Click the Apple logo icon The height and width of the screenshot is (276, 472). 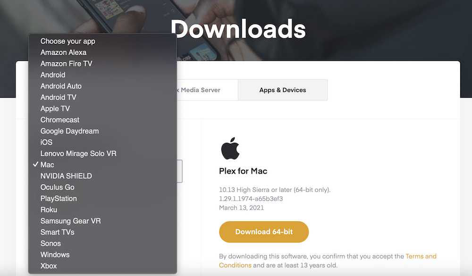click(x=230, y=148)
